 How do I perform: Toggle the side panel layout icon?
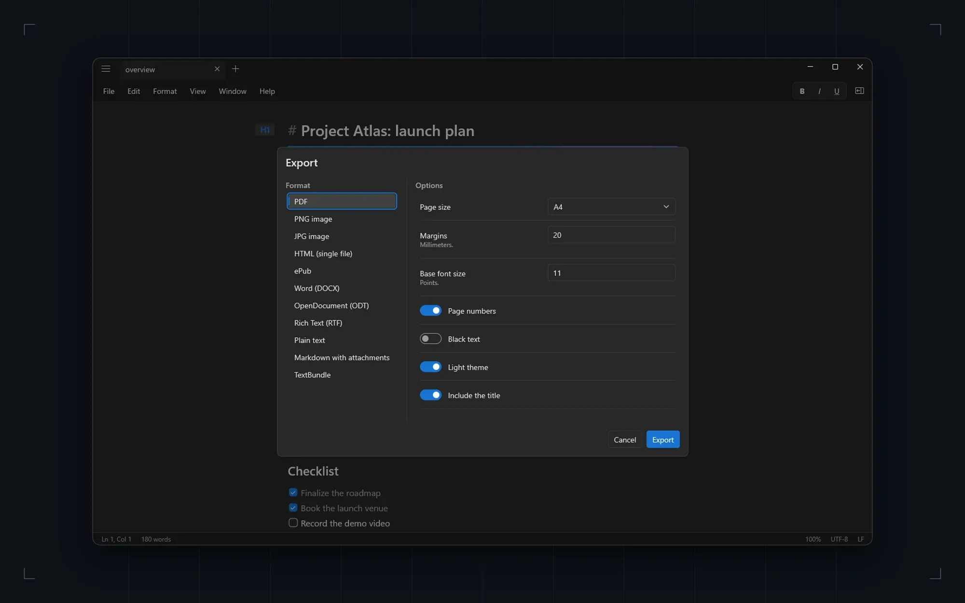[859, 91]
